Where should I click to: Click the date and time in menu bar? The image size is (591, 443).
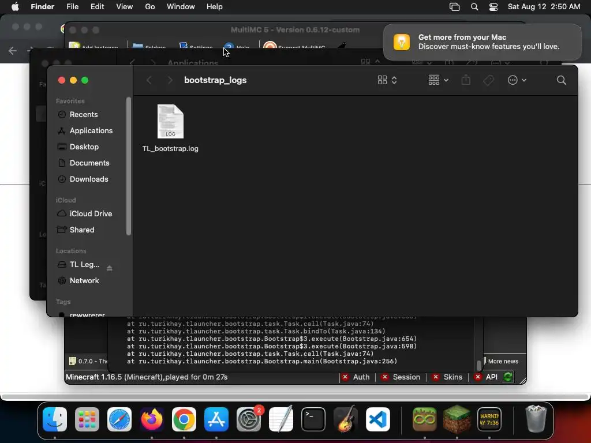(x=544, y=7)
